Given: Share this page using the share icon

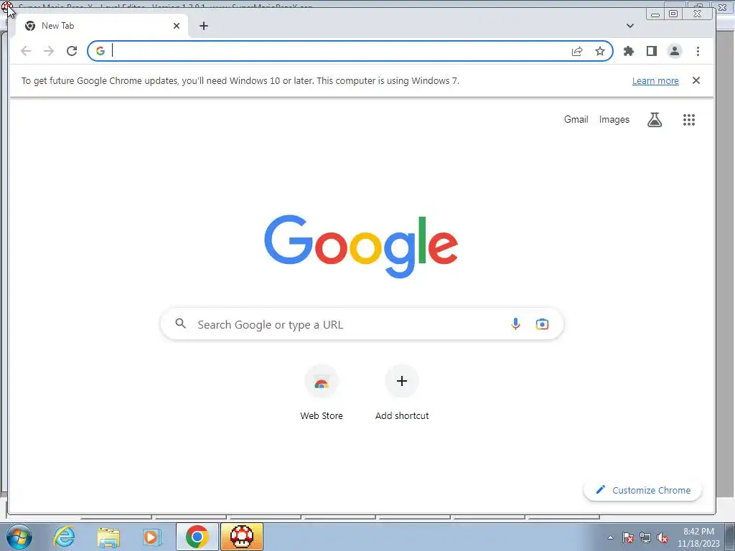Looking at the screenshot, I should pos(577,51).
